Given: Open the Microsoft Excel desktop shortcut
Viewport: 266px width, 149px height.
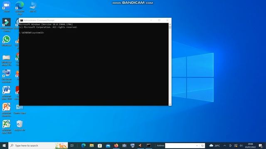Looking at the screenshot, I should 7,127.
